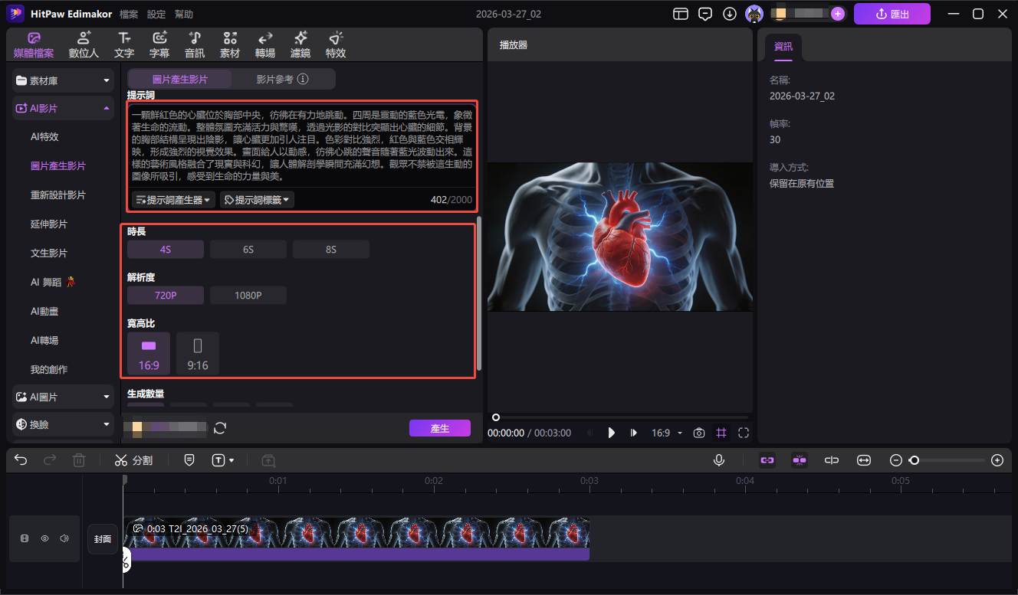The image size is (1018, 595).
Task: Click the 匯出 export button
Action: pos(892,13)
